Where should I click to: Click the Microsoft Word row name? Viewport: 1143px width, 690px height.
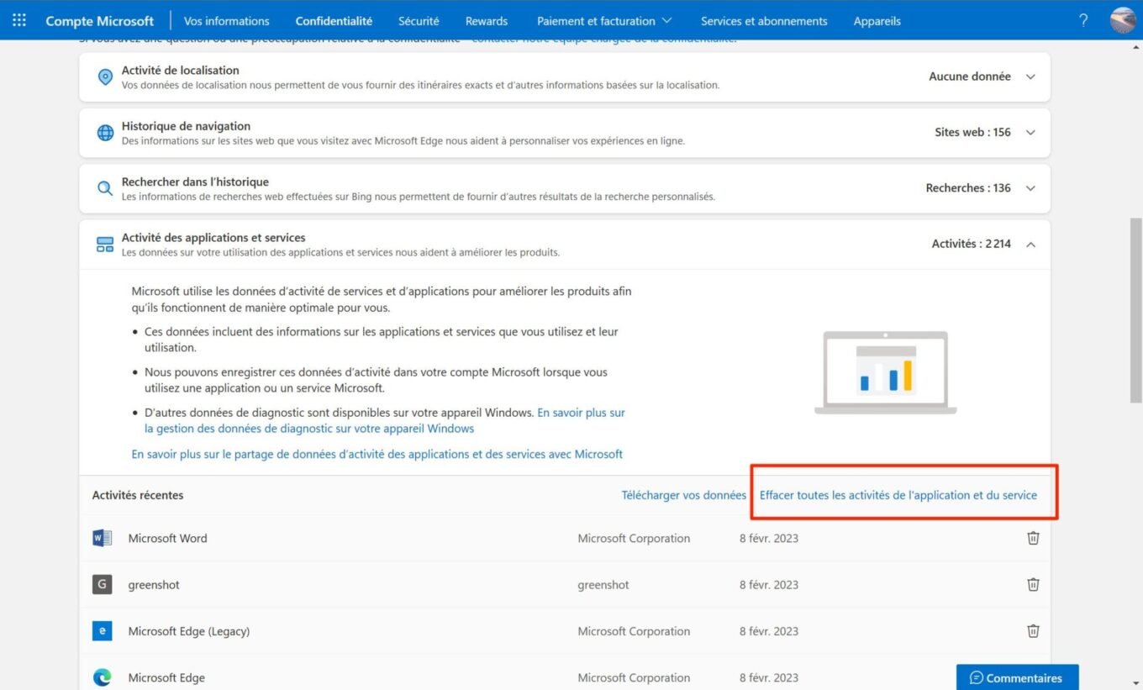pyautogui.click(x=167, y=538)
